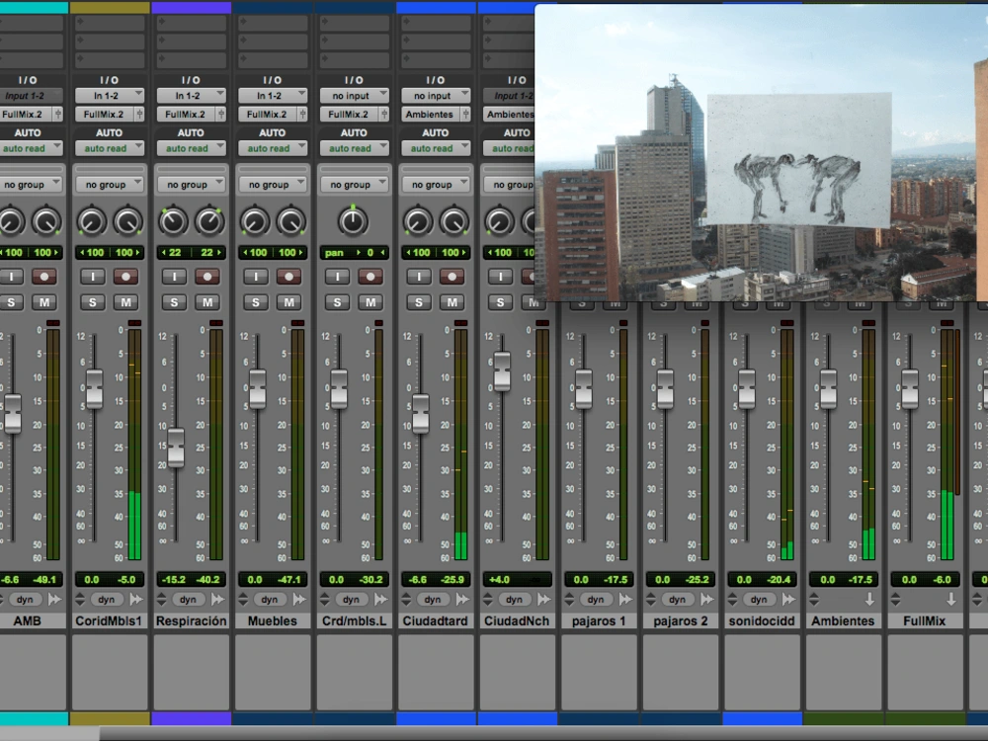Open auto read menu on Muebles track
The image size is (988, 741).
pos(273,149)
